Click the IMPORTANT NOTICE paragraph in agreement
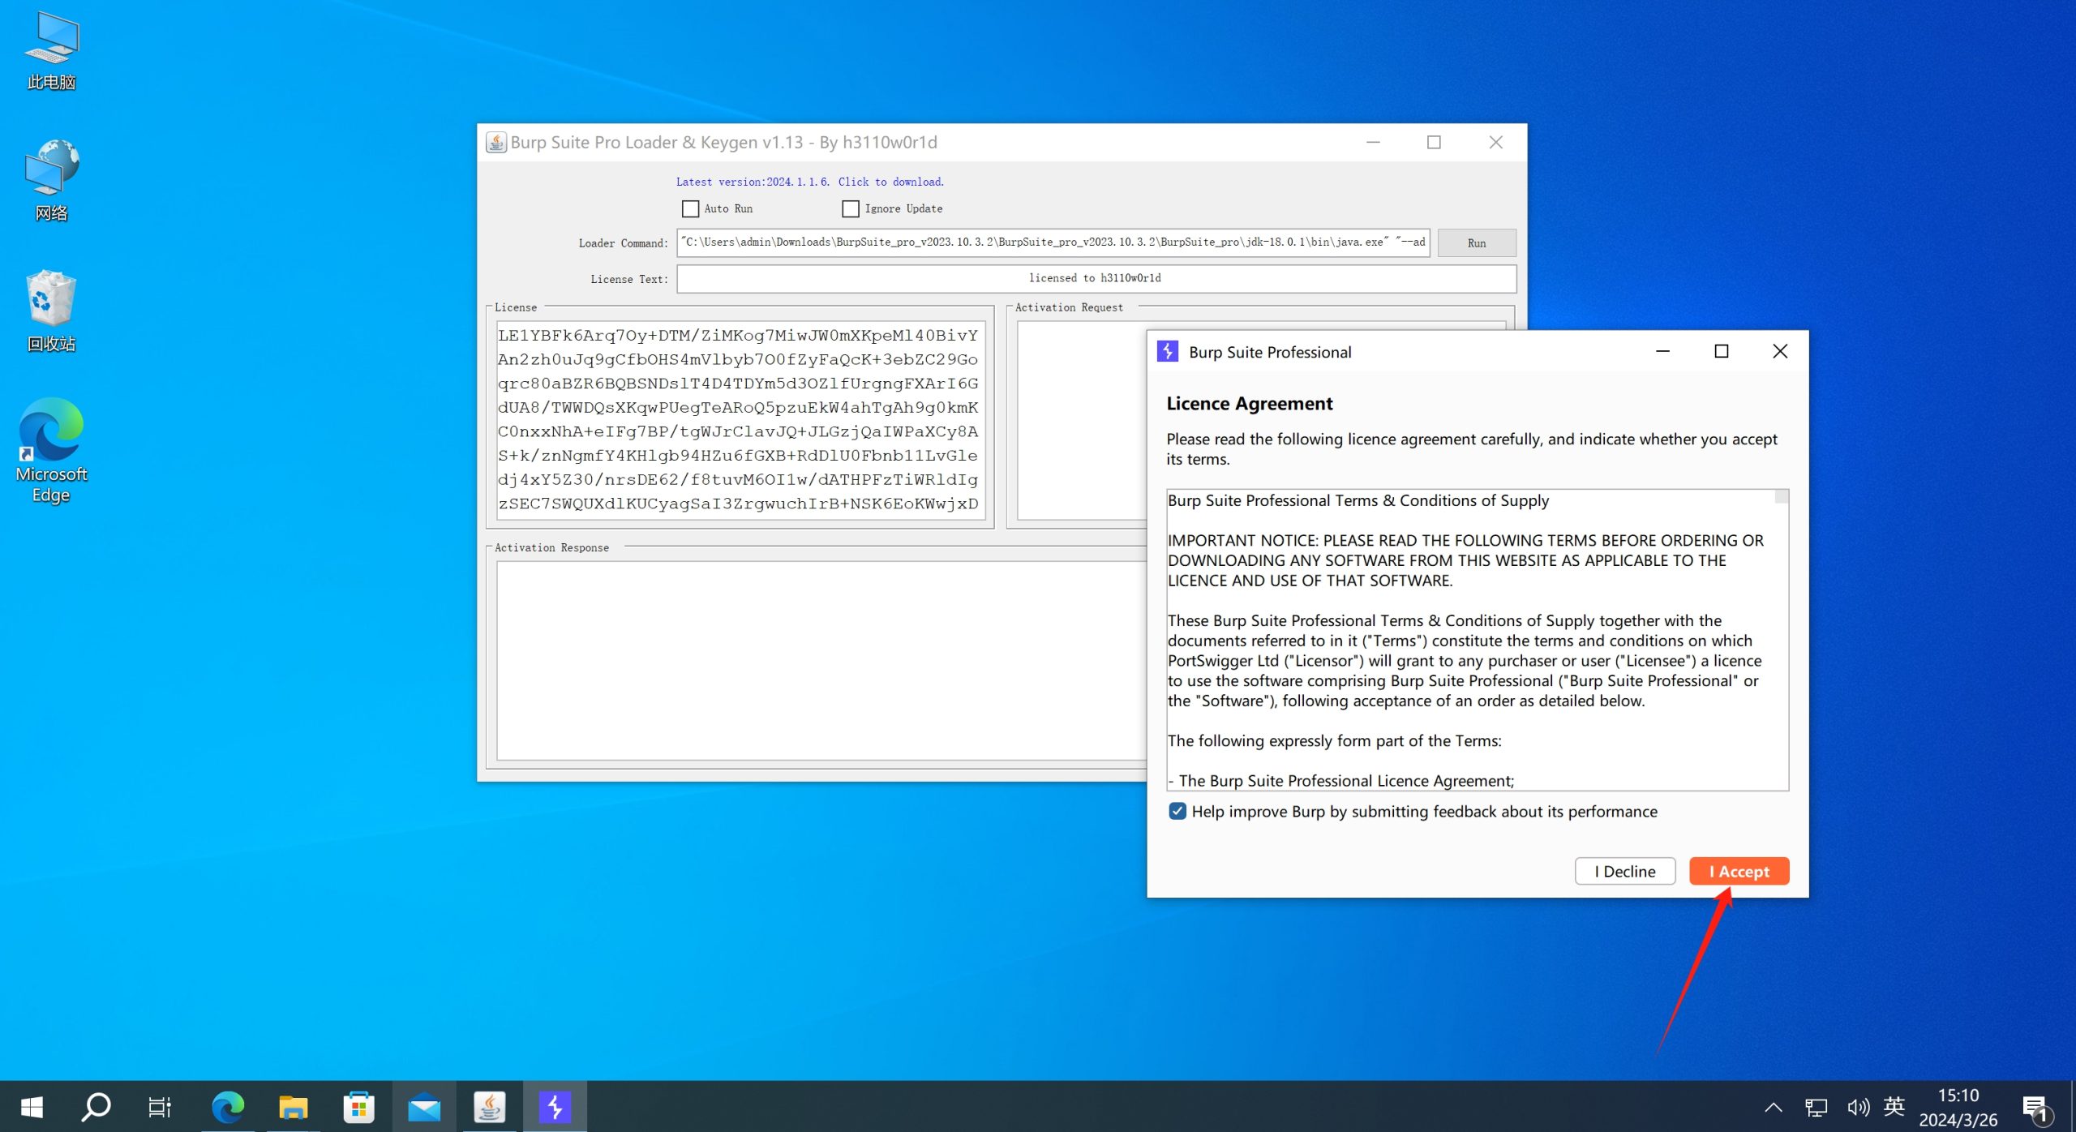2076x1132 pixels. (1466, 560)
